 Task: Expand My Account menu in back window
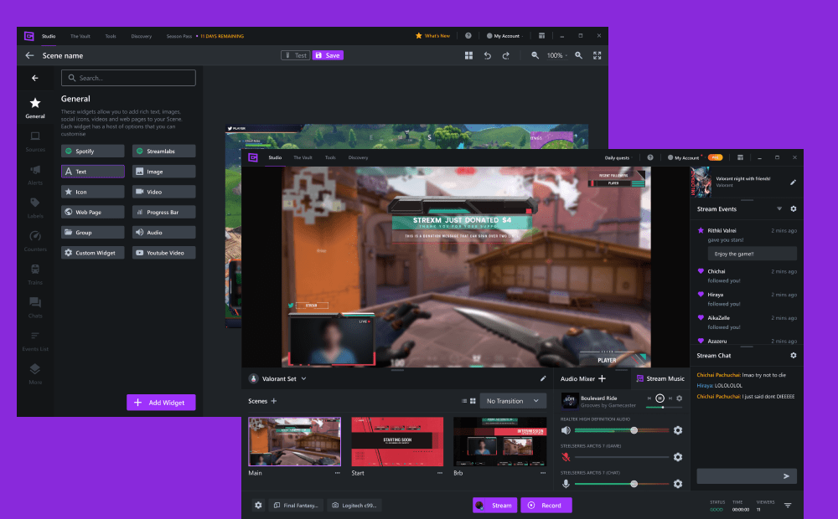click(505, 36)
